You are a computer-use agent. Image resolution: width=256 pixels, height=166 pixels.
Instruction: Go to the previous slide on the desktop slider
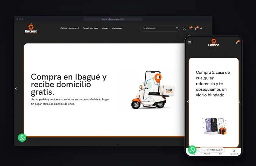pyautogui.click(x=16, y=88)
